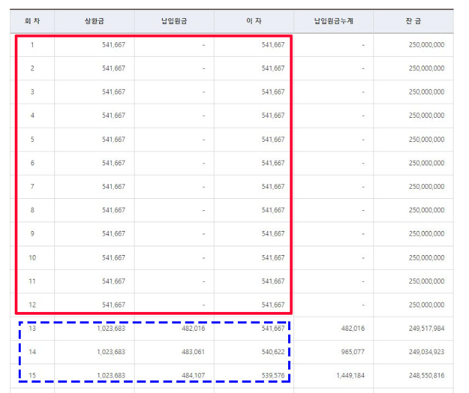Click 이자 541,667 in row 8
The height and width of the screenshot is (393, 469).
273,210
